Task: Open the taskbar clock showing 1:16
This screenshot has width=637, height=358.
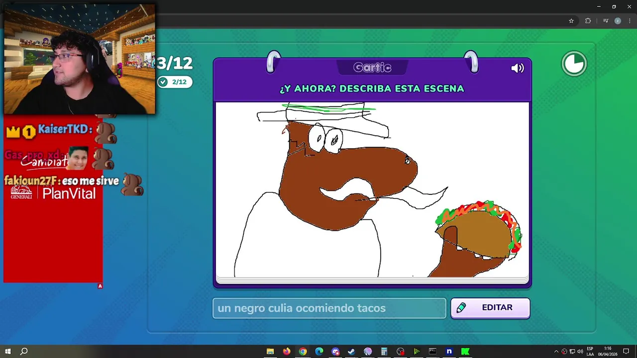Action: click(x=608, y=352)
